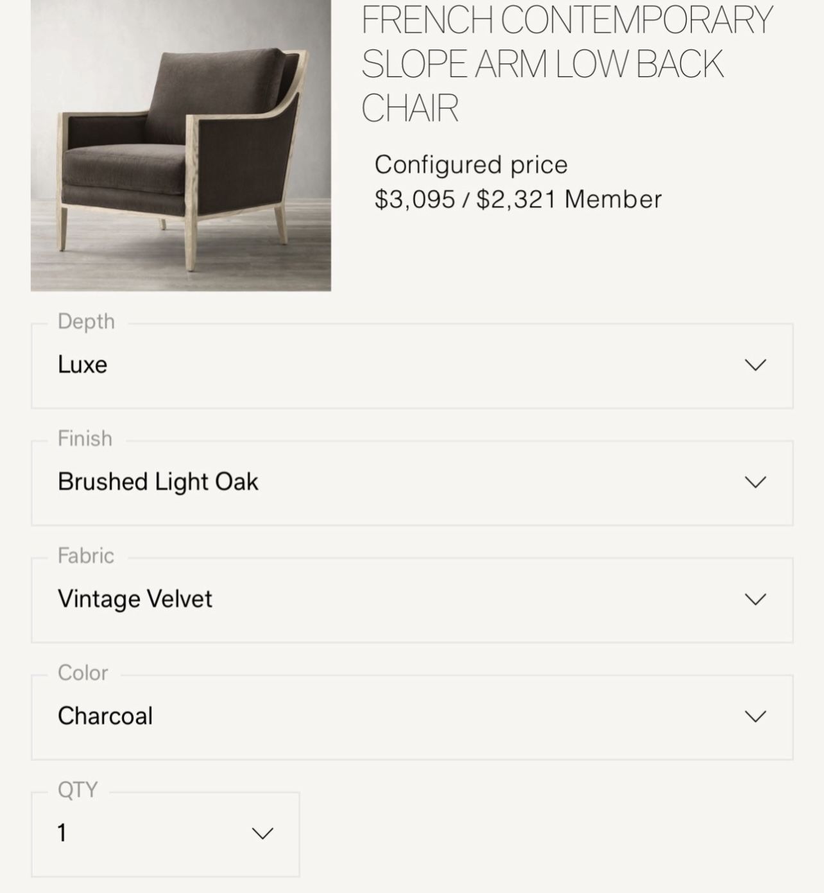Click the chevron arrow in the Fabric dropdown
This screenshot has height=893, width=824.
coord(755,599)
